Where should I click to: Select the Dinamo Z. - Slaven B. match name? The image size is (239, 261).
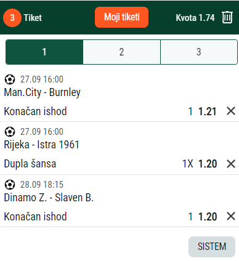49,198
